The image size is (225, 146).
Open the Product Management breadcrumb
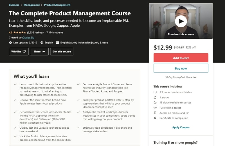(x=57, y=5)
